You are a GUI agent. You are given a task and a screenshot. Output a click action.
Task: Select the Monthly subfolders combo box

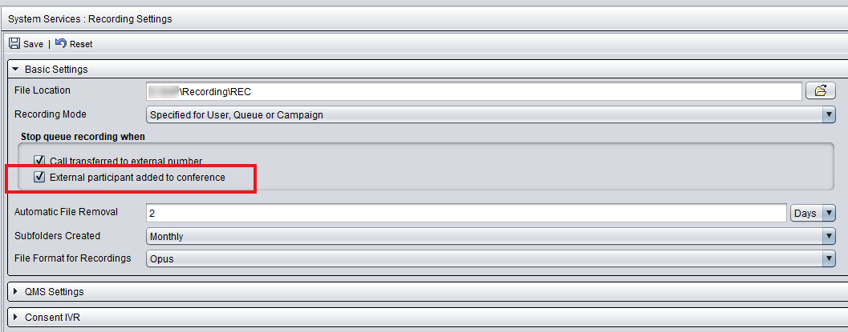491,236
